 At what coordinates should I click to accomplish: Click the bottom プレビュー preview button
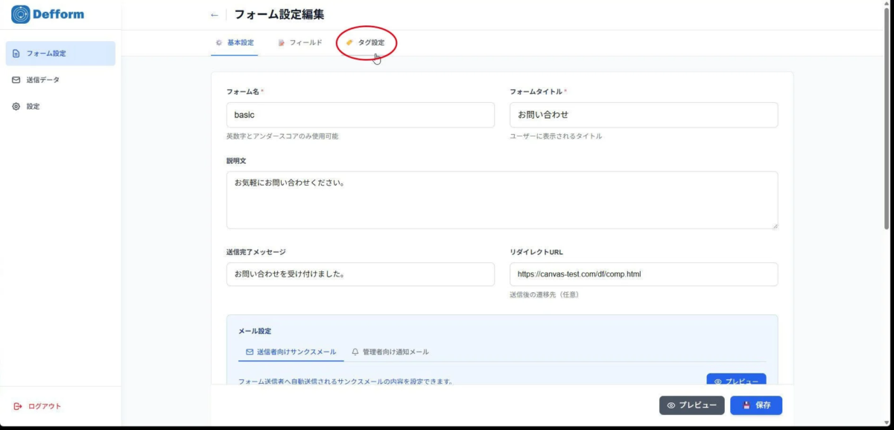(691, 405)
